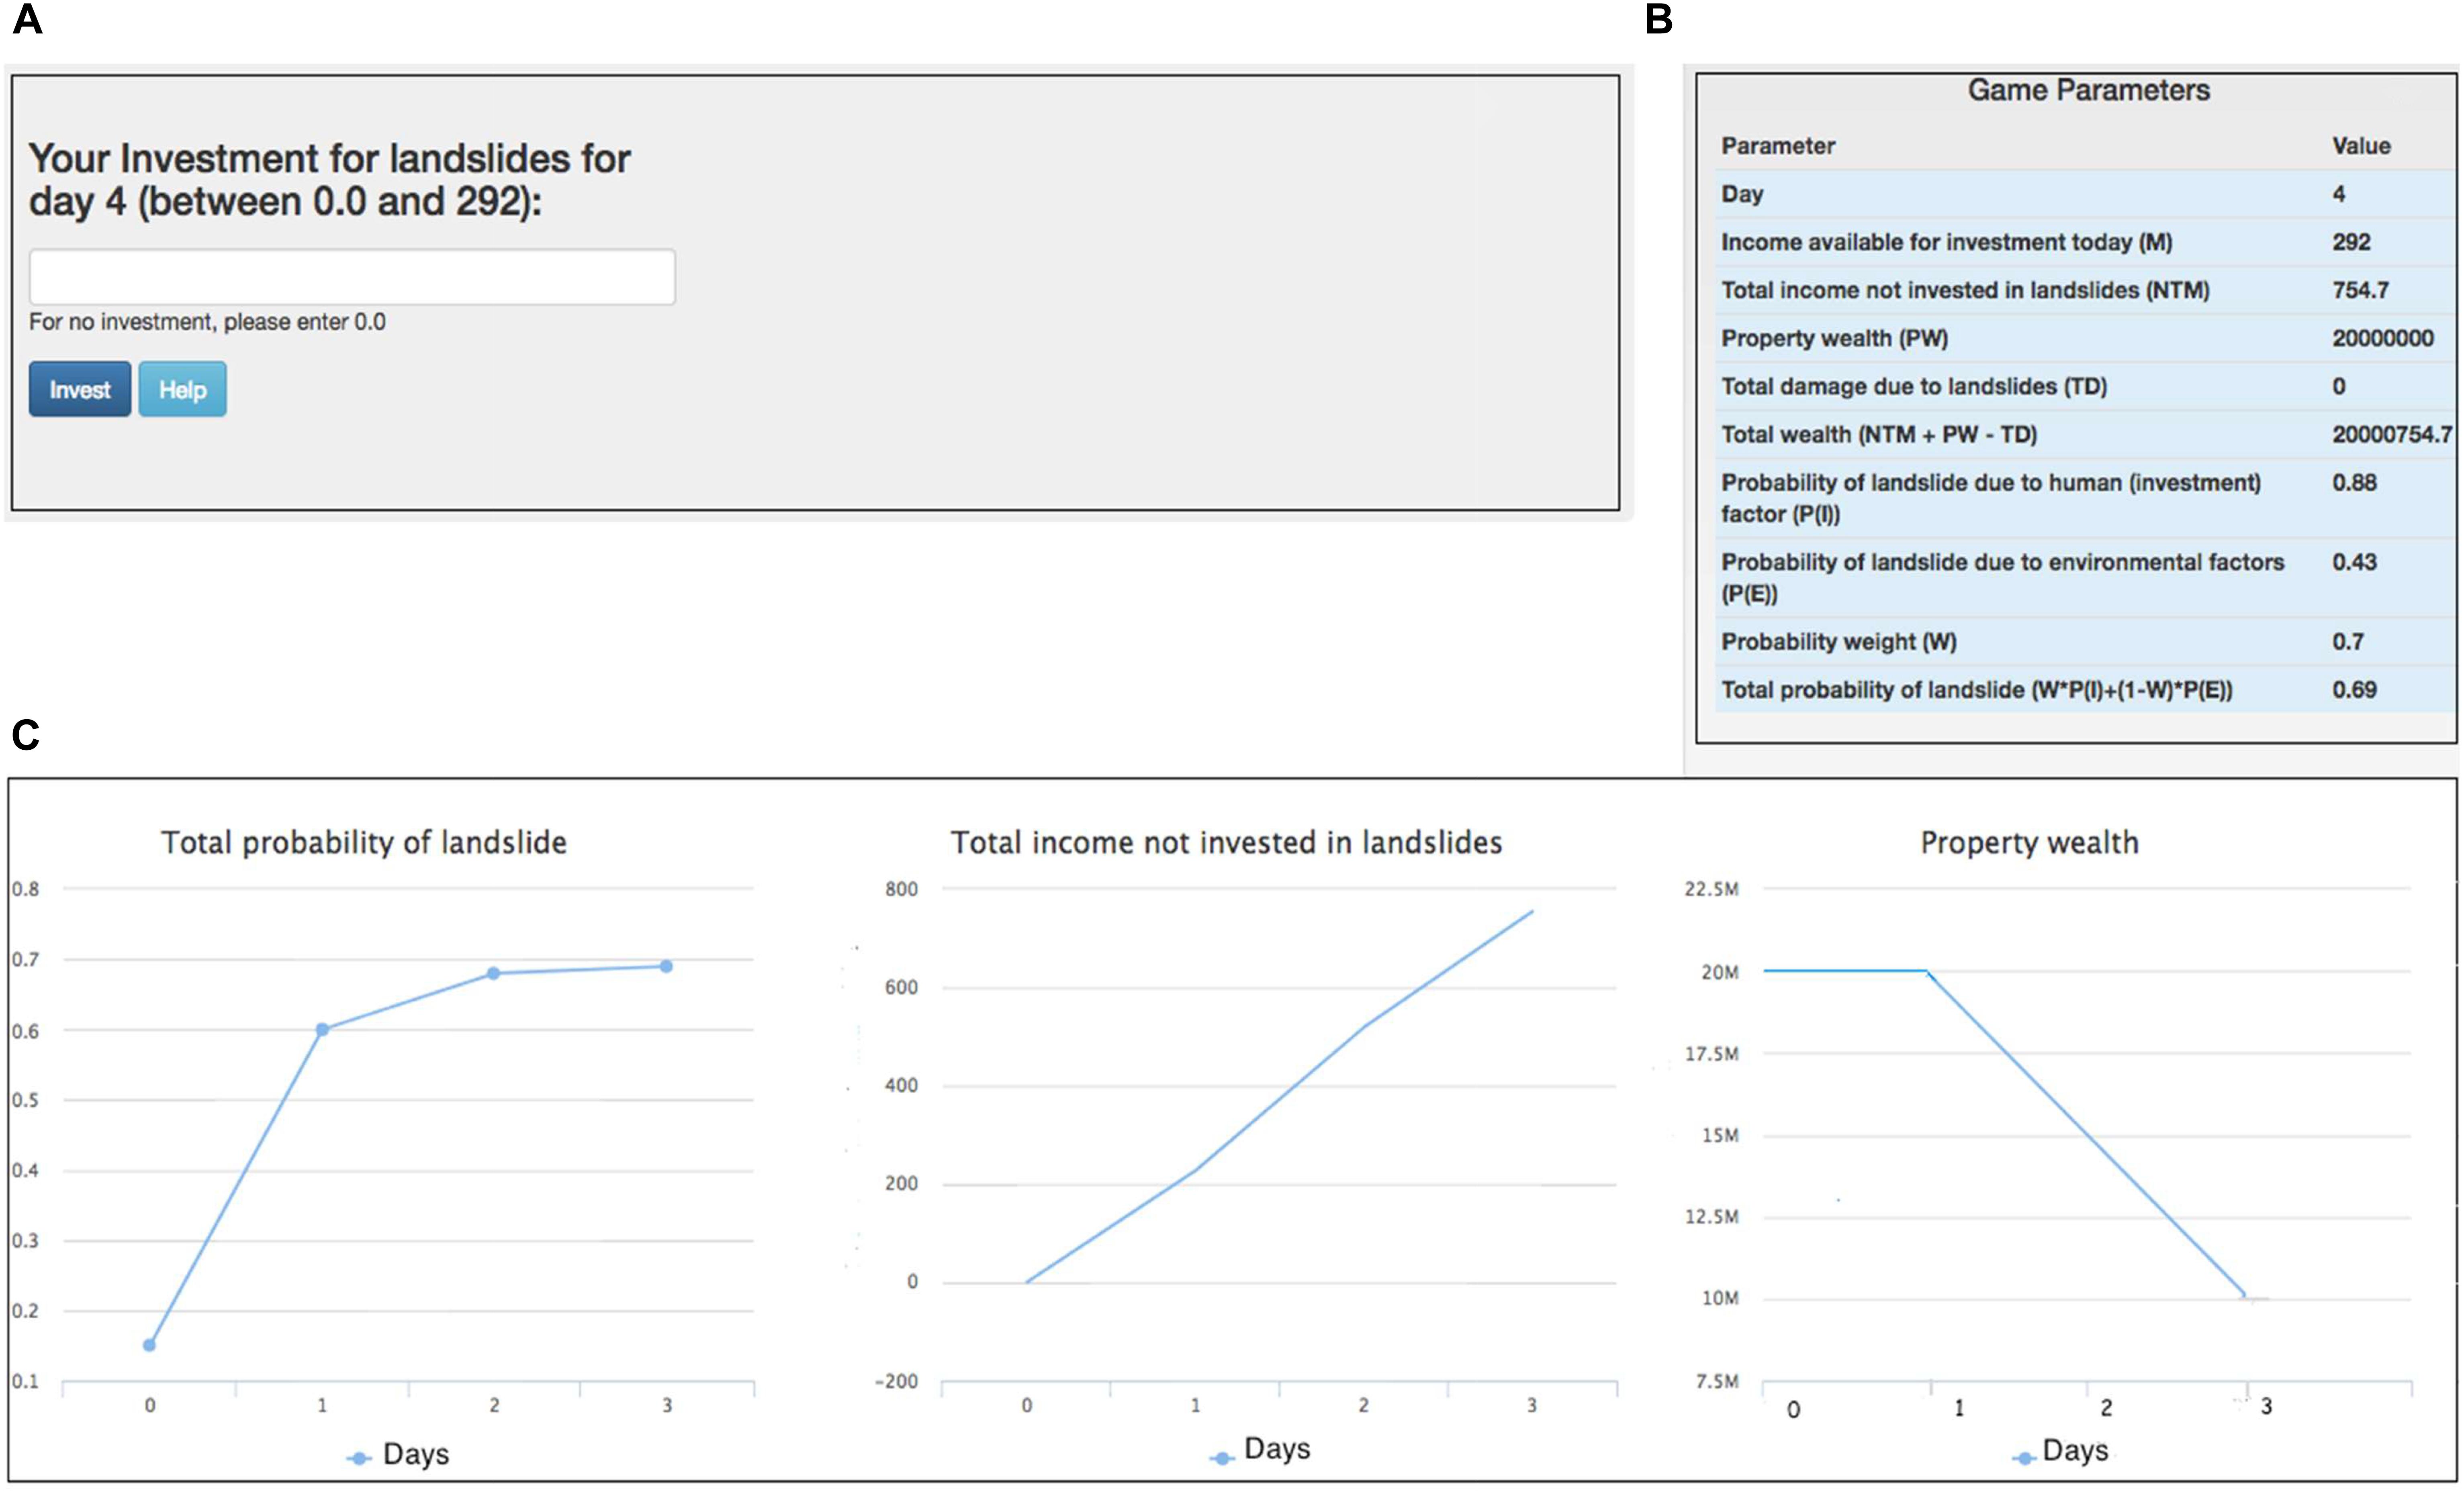The width and height of the screenshot is (2464, 1493).
Task: Click the day 2 point on probability chart
Action: [493, 973]
